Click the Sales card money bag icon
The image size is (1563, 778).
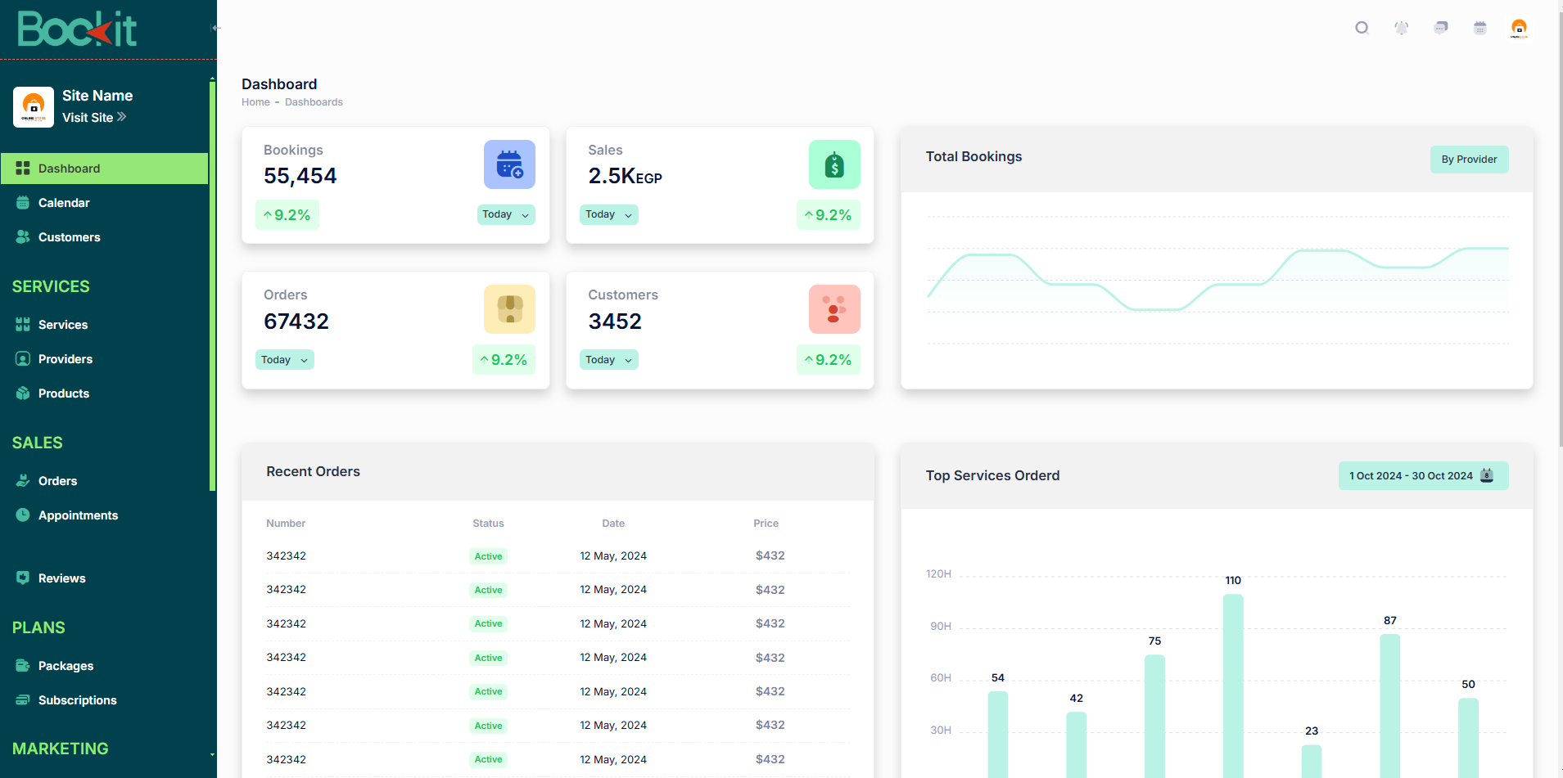coord(834,164)
